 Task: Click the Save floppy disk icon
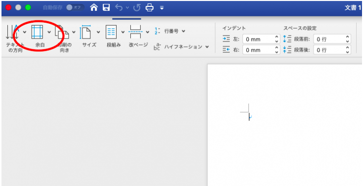pyautogui.click(x=106, y=8)
